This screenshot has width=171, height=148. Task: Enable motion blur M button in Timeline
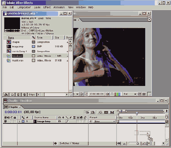pos(112,112)
